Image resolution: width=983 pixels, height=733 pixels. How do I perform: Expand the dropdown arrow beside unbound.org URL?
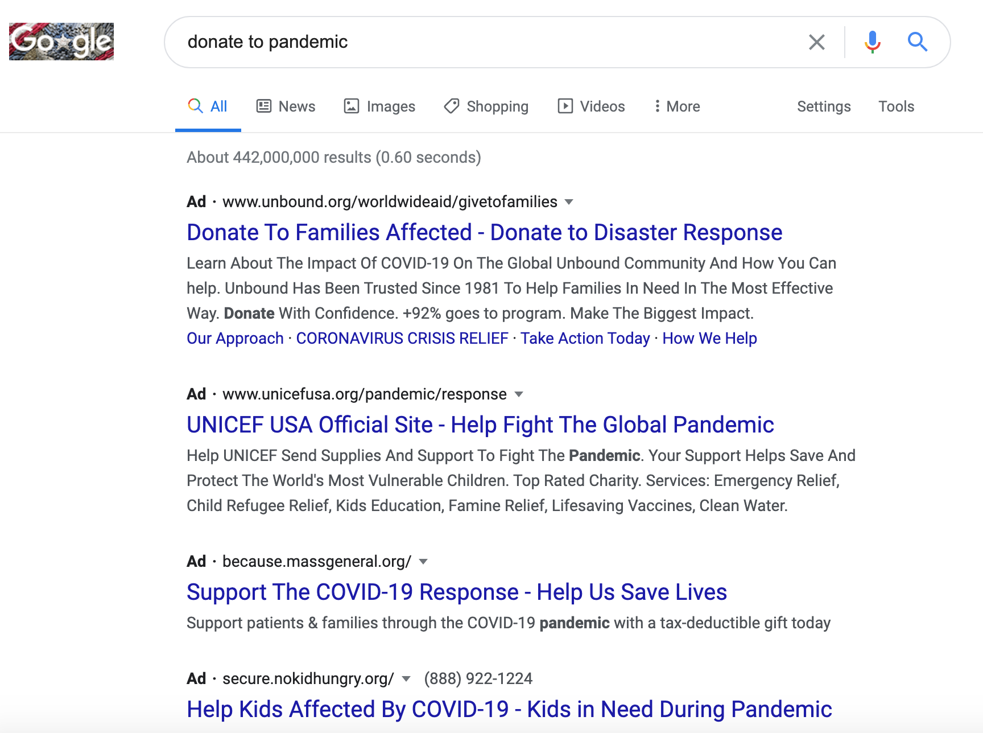pyautogui.click(x=568, y=202)
